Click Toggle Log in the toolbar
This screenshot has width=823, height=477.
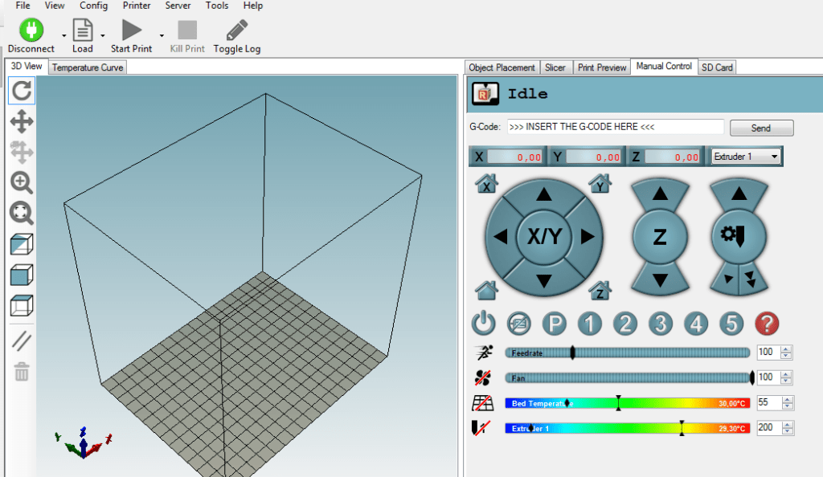pos(236,35)
